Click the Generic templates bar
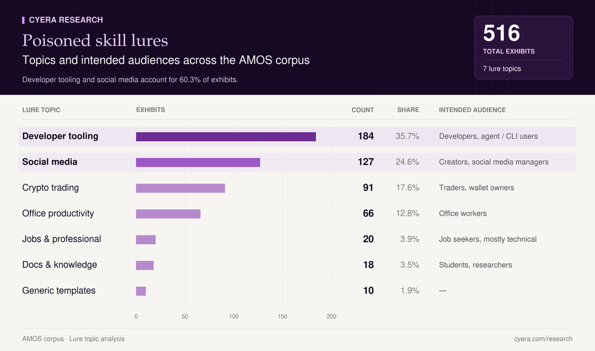 (x=141, y=291)
